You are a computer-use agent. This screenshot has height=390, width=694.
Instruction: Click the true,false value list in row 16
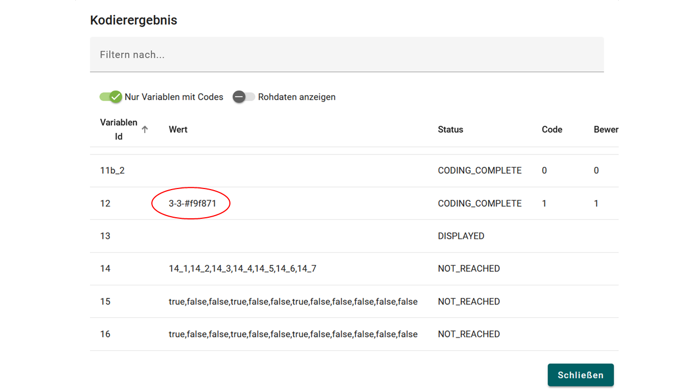[293, 334]
